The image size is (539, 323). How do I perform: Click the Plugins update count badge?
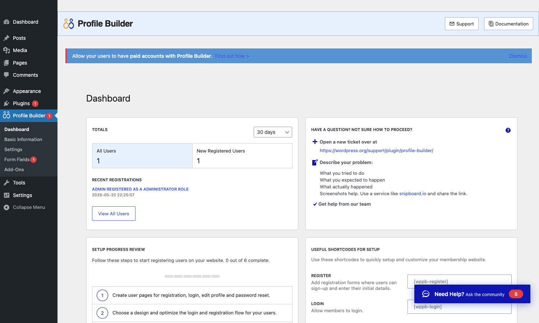tap(35, 104)
